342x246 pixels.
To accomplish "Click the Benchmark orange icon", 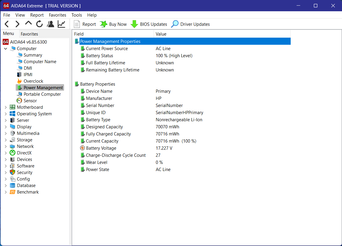I will [x=12, y=192].
